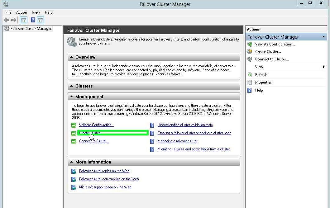Viewport: 330px width, 208px height.
Task: Select Properties in the Actions pane
Action: click(263, 83)
